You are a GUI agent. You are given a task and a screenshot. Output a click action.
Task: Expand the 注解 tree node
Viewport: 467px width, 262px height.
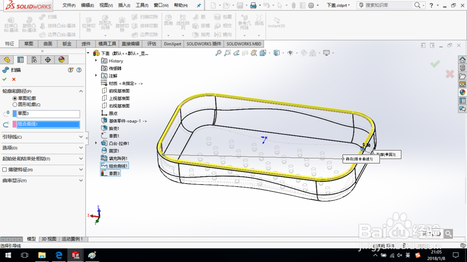click(x=96, y=76)
